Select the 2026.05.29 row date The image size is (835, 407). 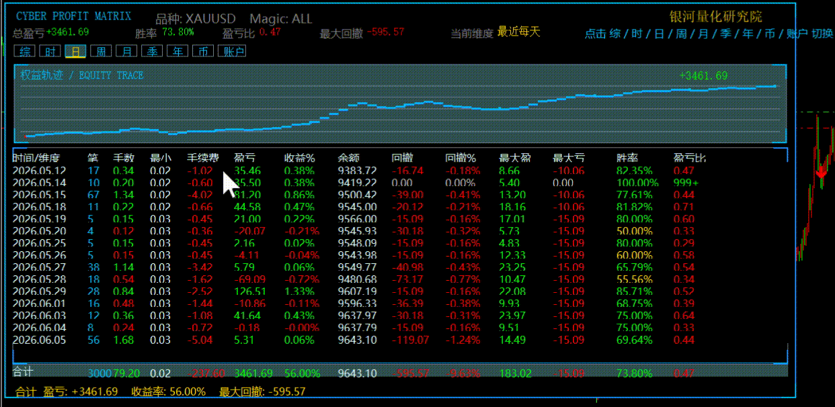tap(40, 291)
